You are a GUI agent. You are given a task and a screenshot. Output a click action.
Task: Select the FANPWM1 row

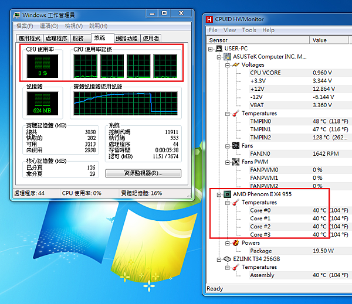click(x=300, y=178)
